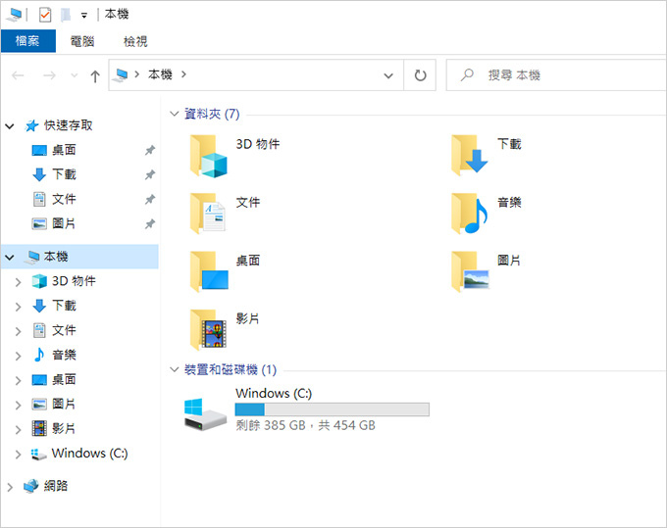Select the 下載 folder icon in main pane
Screen dimensions: 667x528
tap(469, 155)
